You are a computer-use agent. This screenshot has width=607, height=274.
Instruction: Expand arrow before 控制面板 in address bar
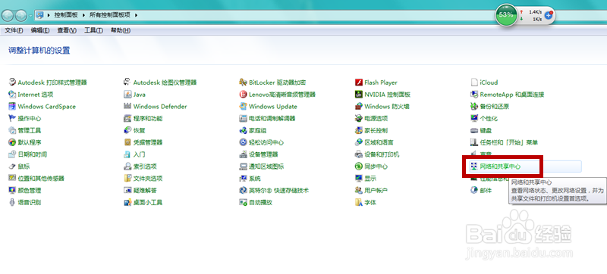[x=49, y=15]
